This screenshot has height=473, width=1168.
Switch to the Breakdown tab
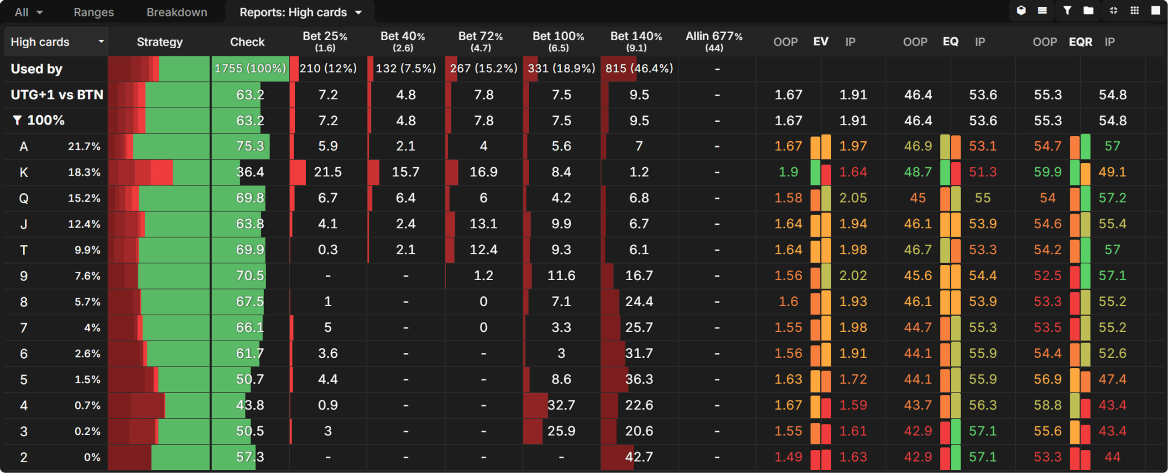pos(177,12)
